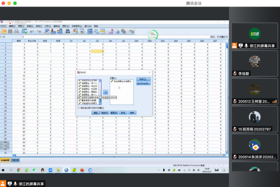Open Chrome from the Windows taskbar

[x=19, y=170]
